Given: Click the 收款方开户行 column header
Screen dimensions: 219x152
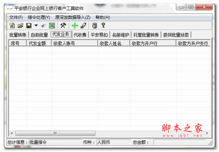Looking at the screenshot, I should [x=153, y=43].
